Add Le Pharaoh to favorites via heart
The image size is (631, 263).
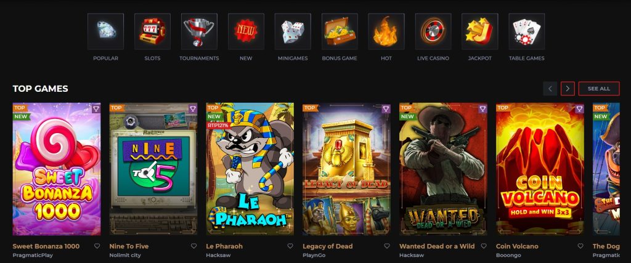290,246
